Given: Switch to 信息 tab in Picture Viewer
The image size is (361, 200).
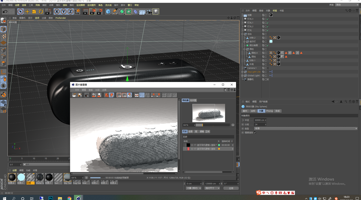Looking at the screenshot, I should (x=190, y=132).
